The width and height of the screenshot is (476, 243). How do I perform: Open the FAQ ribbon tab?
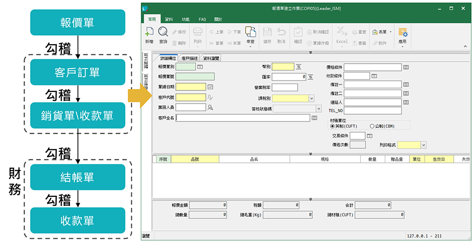(202, 19)
